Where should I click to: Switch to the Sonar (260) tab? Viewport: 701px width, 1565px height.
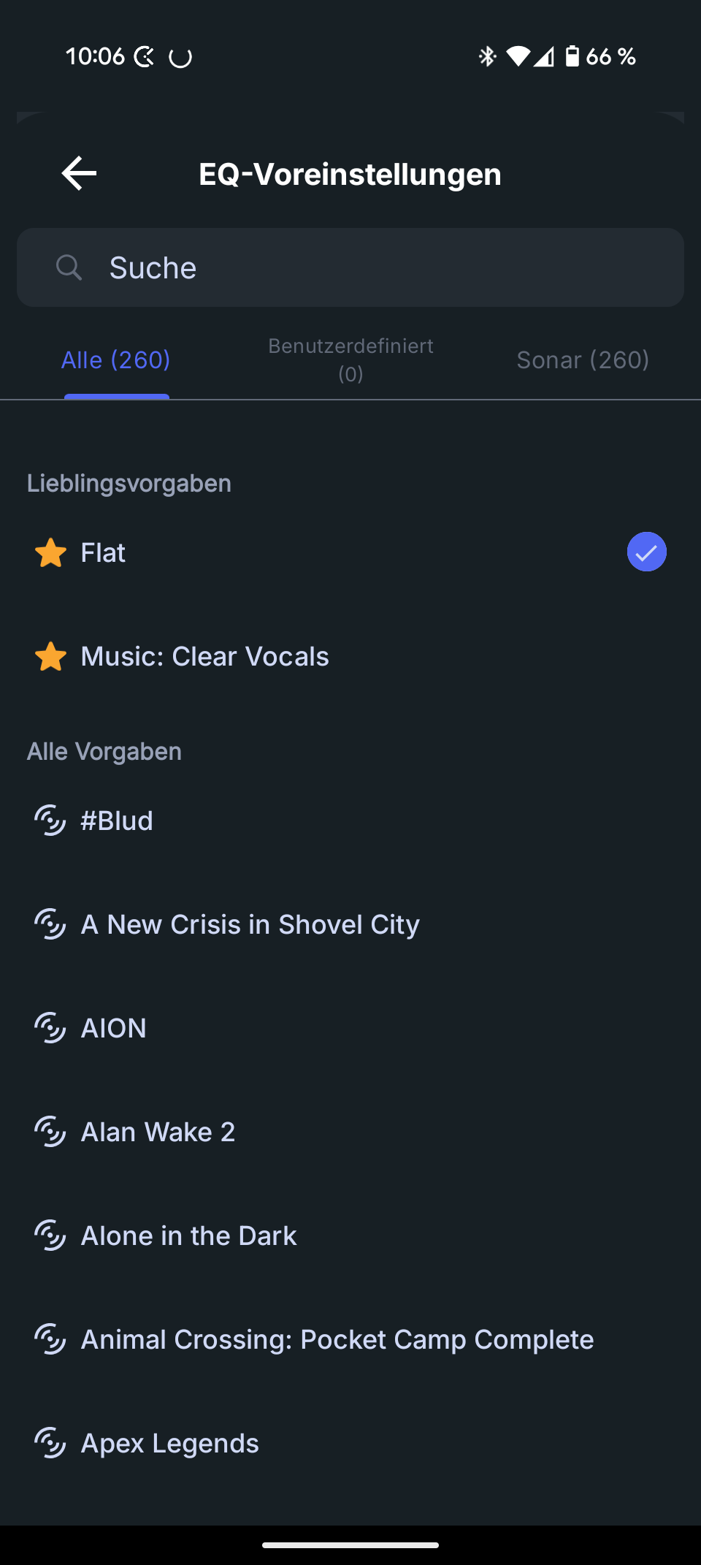tap(583, 360)
